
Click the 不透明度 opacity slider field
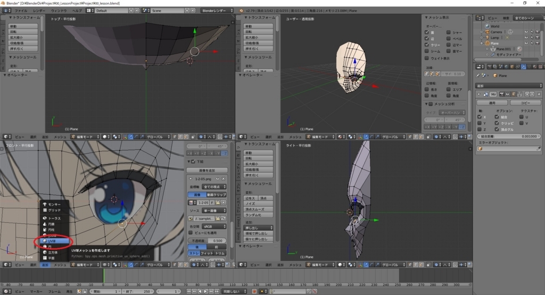click(208, 241)
